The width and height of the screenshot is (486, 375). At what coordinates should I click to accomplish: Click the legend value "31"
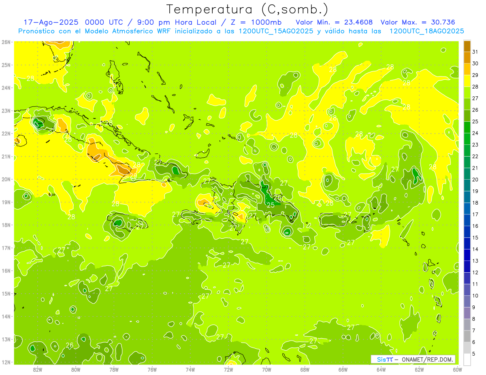(475, 52)
